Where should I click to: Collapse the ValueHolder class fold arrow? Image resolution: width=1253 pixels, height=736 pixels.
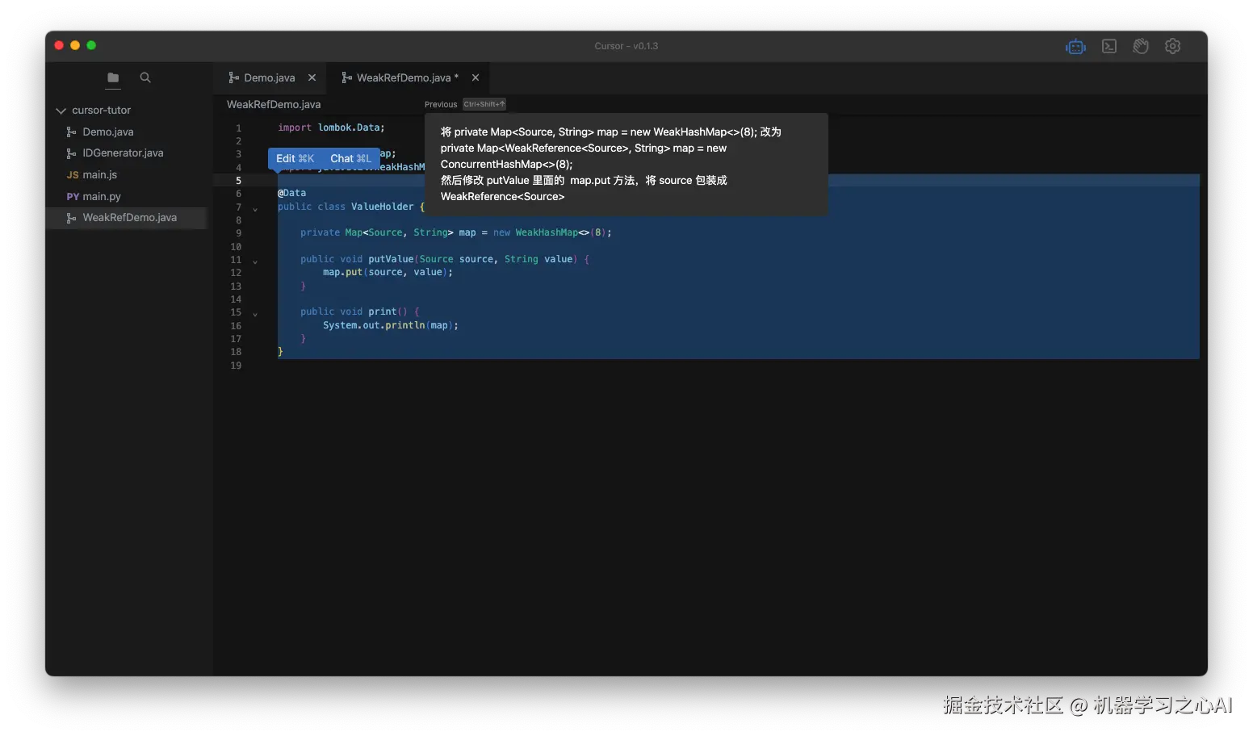(255, 208)
